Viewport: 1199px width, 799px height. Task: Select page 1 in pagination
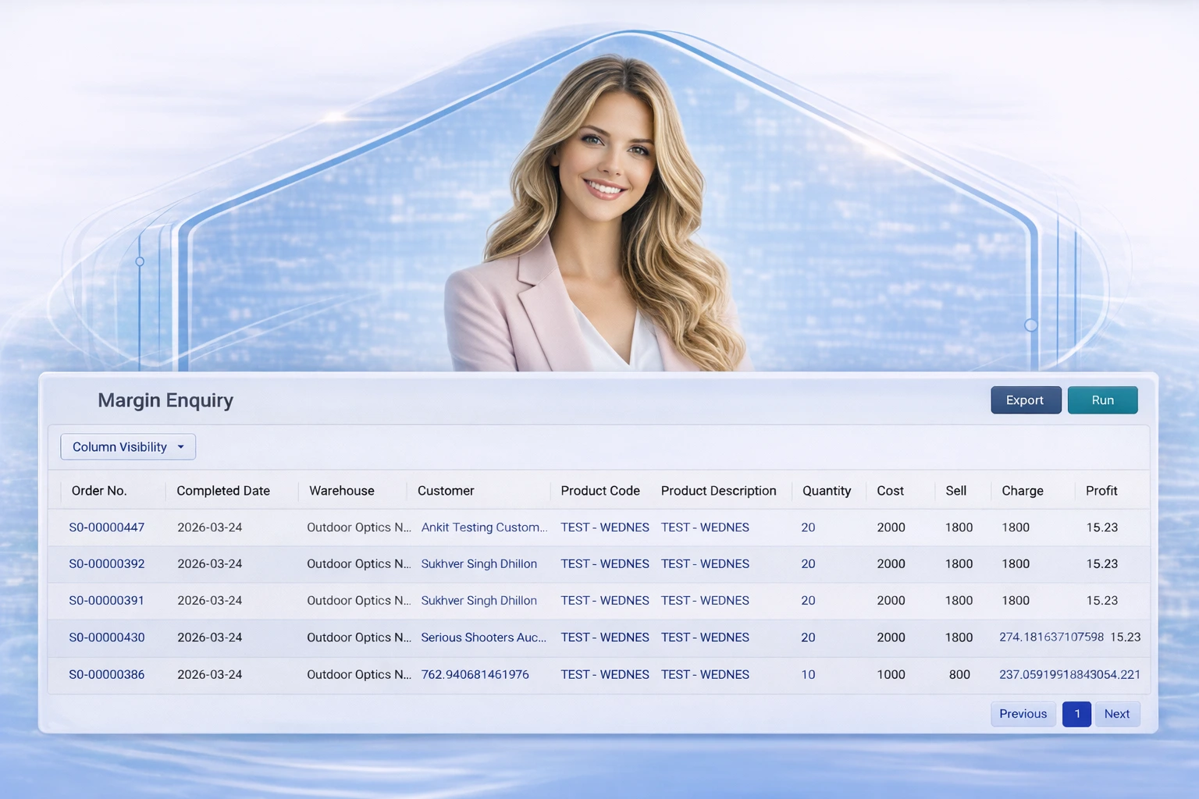1076,713
